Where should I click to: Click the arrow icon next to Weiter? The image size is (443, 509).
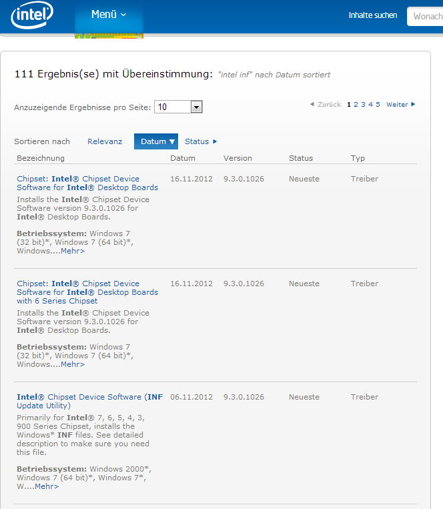pyautogui.click(x=413, y=104)
